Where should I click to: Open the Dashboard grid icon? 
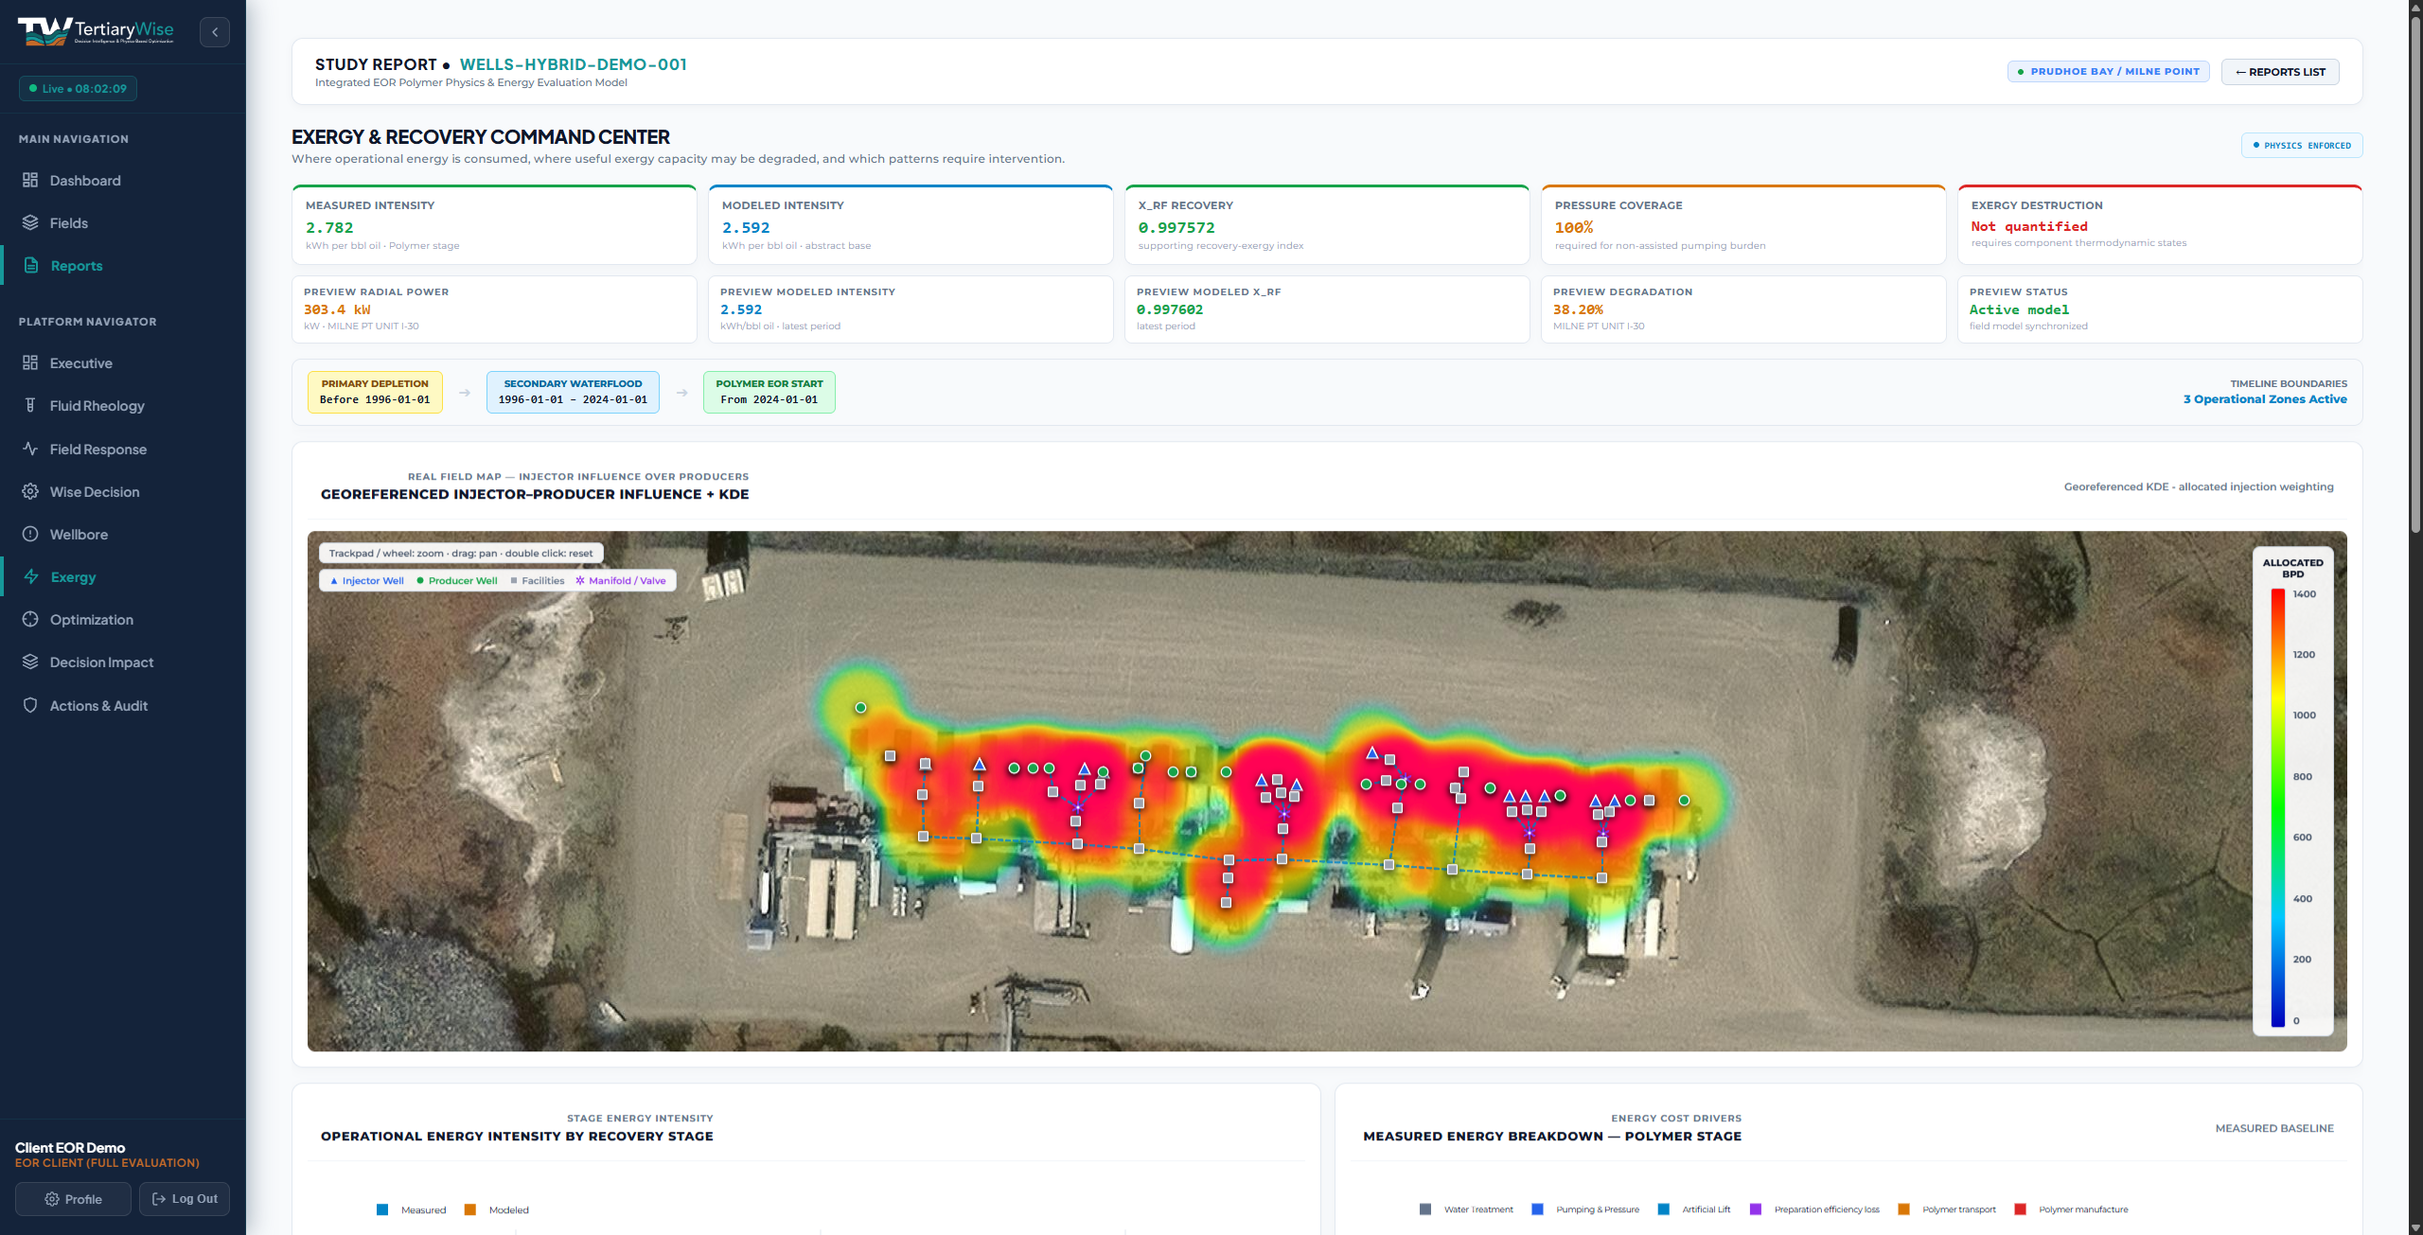pos(30,180)
